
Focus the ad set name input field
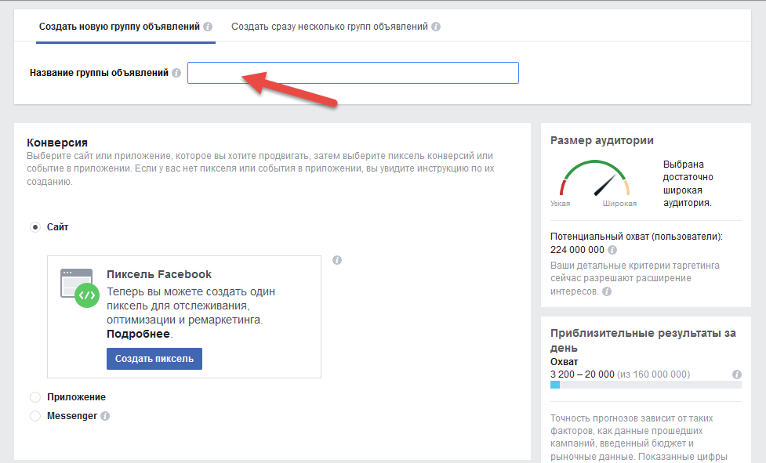point(353,73)
